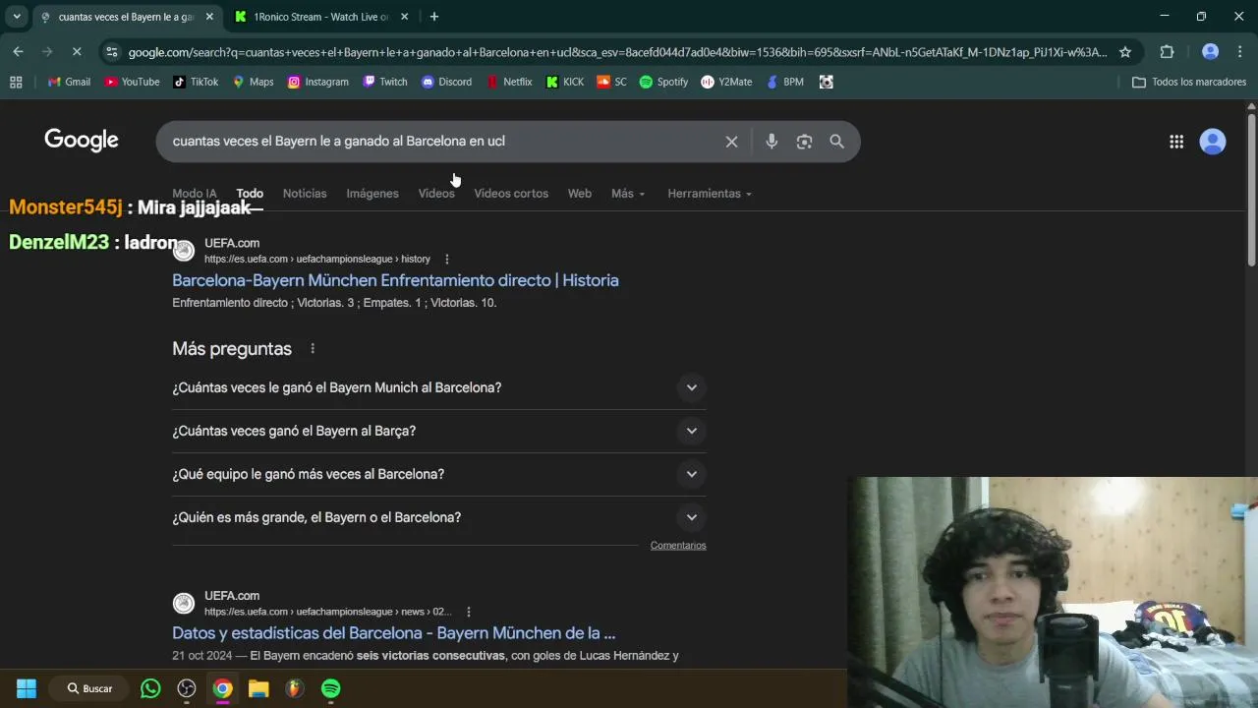Open Netflix bookmark
The width and height of the screenshot is (1258, 708).
click(509, 82)
